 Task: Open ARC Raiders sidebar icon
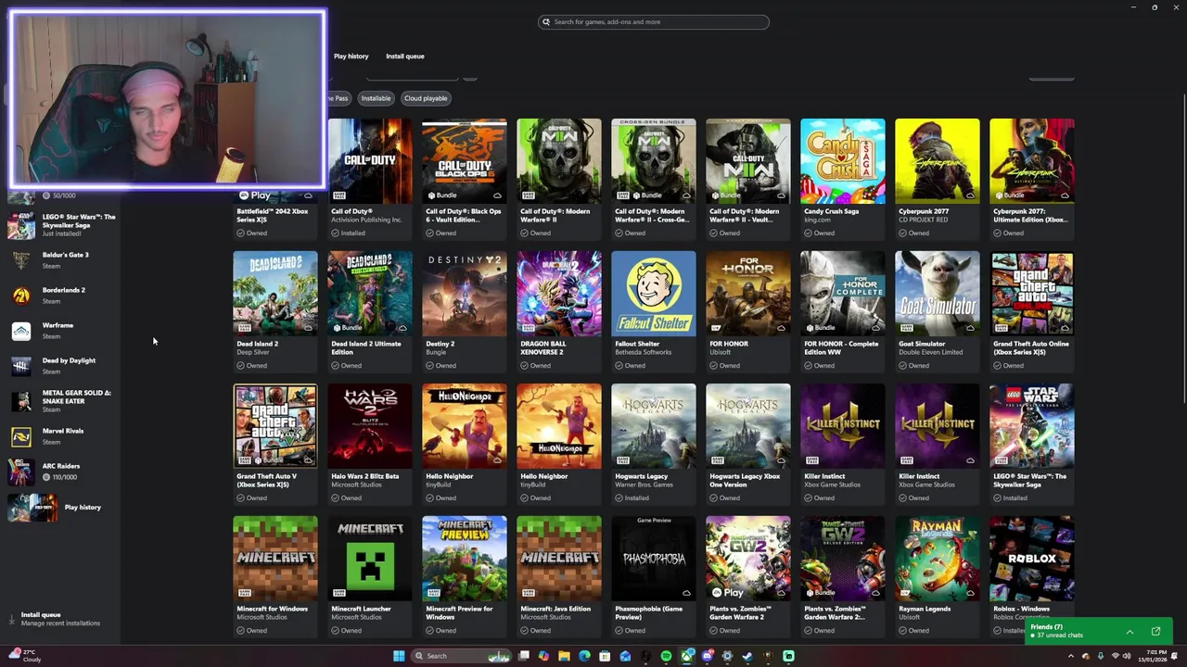pyautogui.click(x=21, y=472)
